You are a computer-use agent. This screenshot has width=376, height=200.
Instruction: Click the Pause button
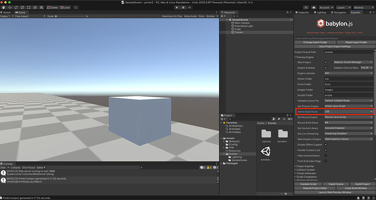[x=184, y=8]
